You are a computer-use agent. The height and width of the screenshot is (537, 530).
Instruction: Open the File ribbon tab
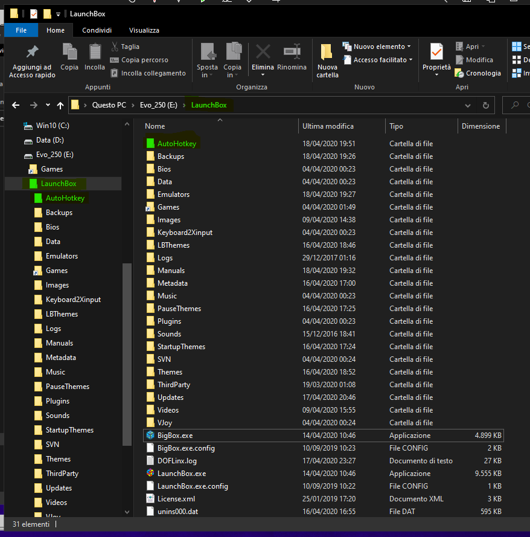pos(21,30)
